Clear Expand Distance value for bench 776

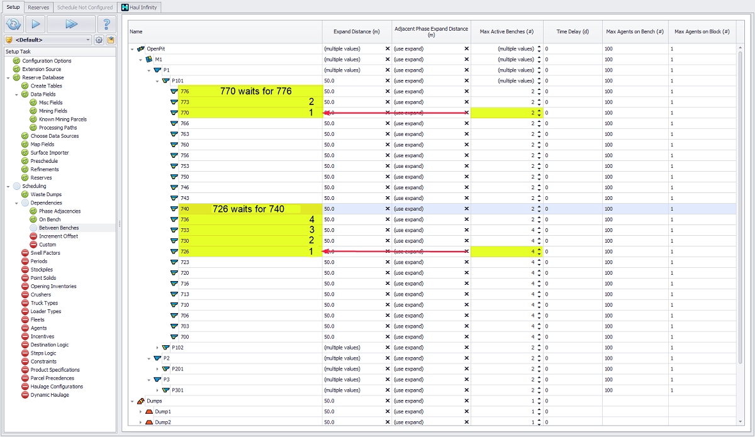pyautogui.click(x=387, y=91)
